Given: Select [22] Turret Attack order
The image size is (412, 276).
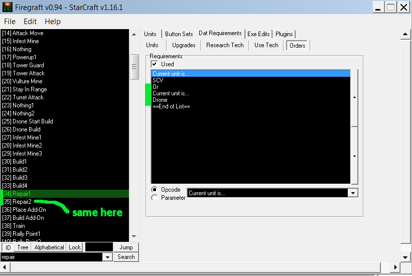Looking at the screenshot, I should [x=65, y=97].
